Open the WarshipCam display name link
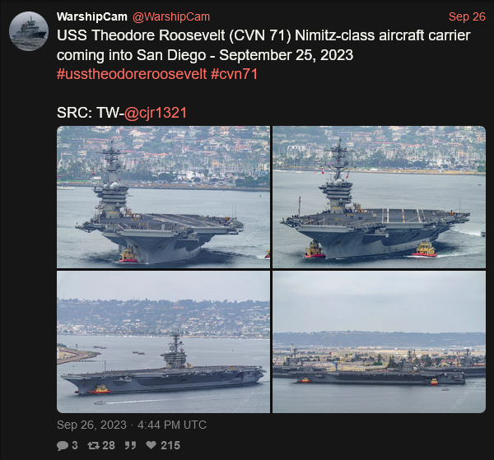 [92, 16]
